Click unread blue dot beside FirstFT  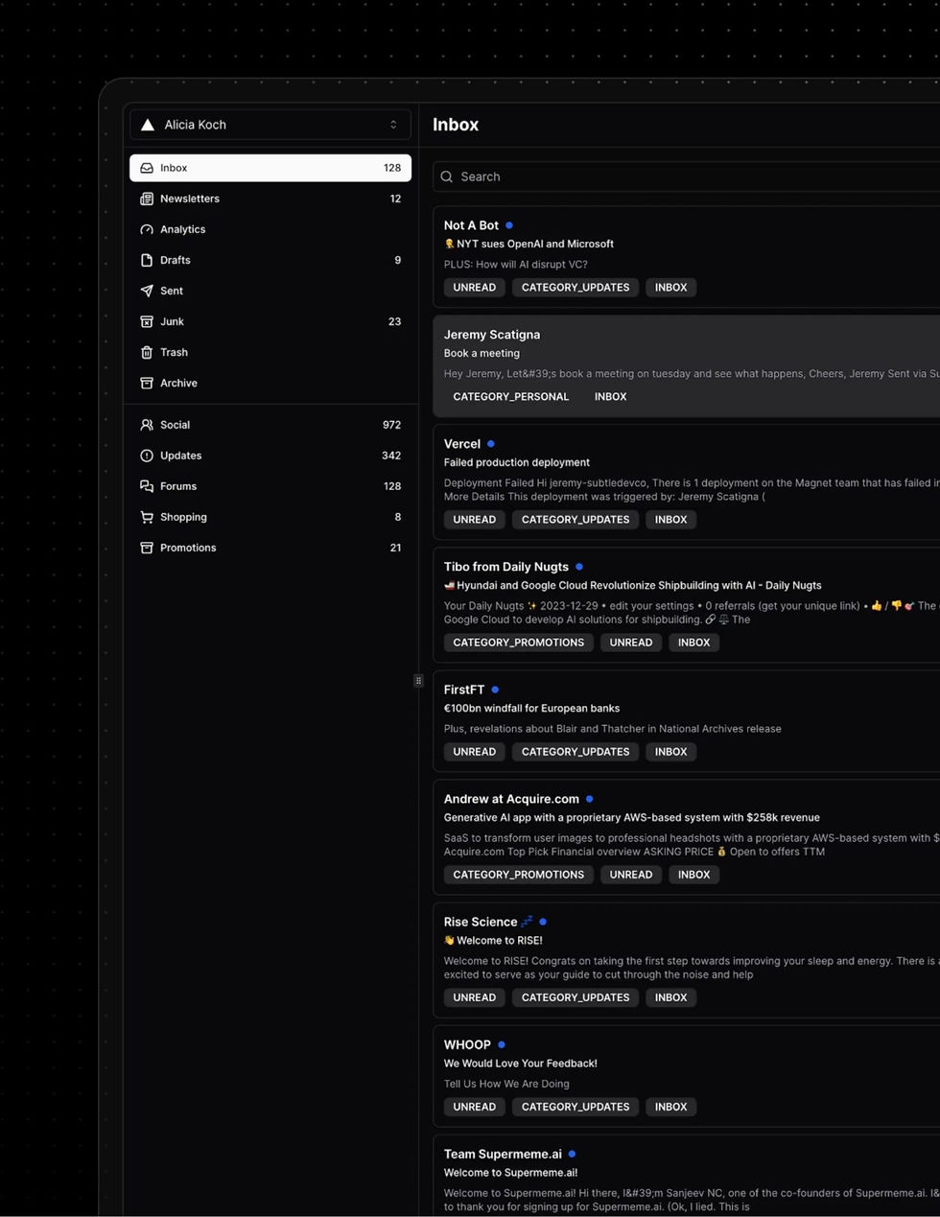click(x=495, y=690)
